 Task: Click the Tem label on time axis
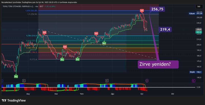[82, 94]
